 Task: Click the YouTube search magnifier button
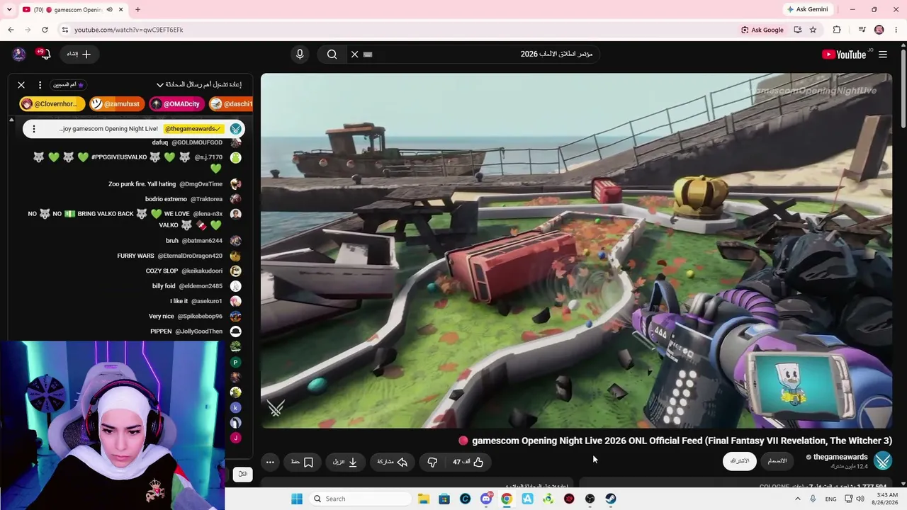(x=332, y=55)
